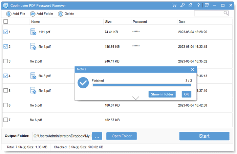Click the Add File toolbar icon
Viewport: 237px width, 154px height.
point(8,14)
